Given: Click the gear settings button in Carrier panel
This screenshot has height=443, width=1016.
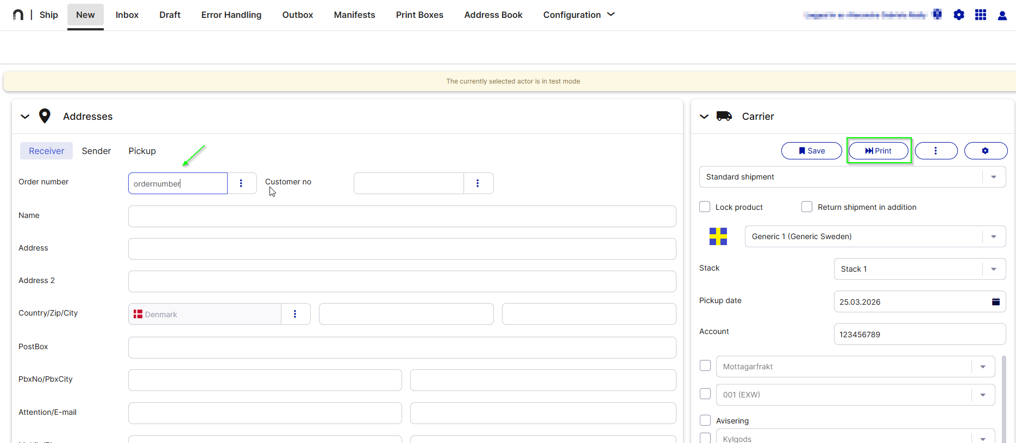Looking at the screenshot, I should point(986,151).
